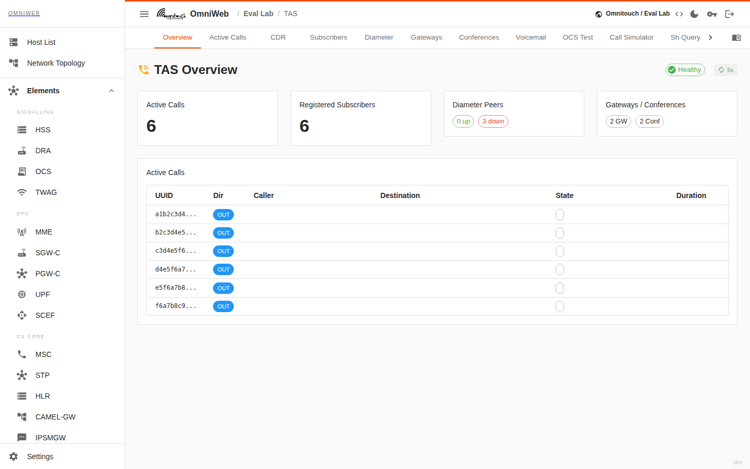Open the PGW-C element

(63, 274)
